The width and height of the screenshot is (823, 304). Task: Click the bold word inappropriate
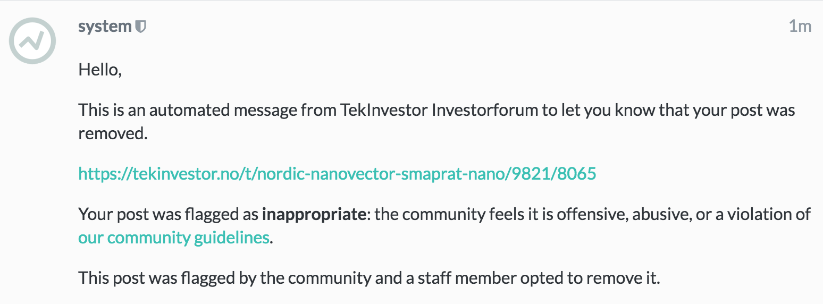coord(314,214)
